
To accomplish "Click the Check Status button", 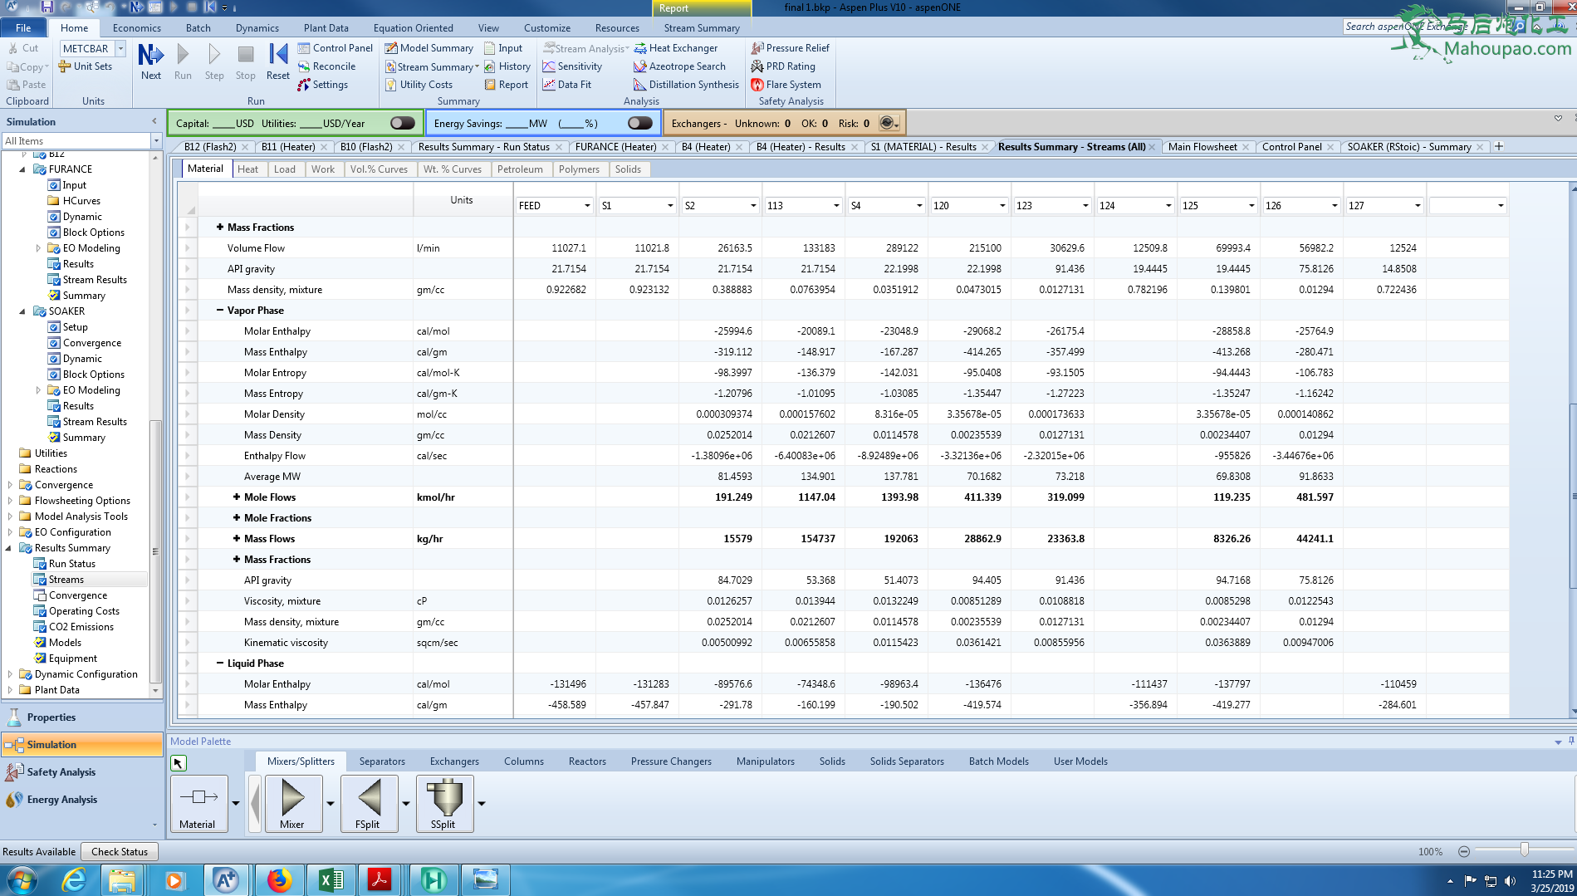I will [x=120, y=852].
